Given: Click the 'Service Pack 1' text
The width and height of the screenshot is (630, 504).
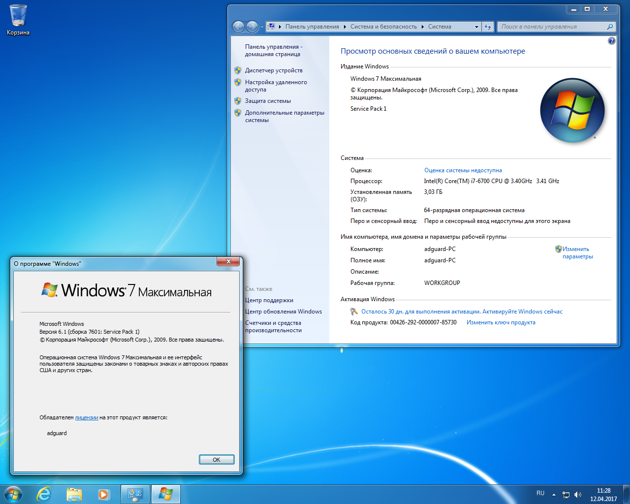Looking at the screenshot, I should coord(369,109).
